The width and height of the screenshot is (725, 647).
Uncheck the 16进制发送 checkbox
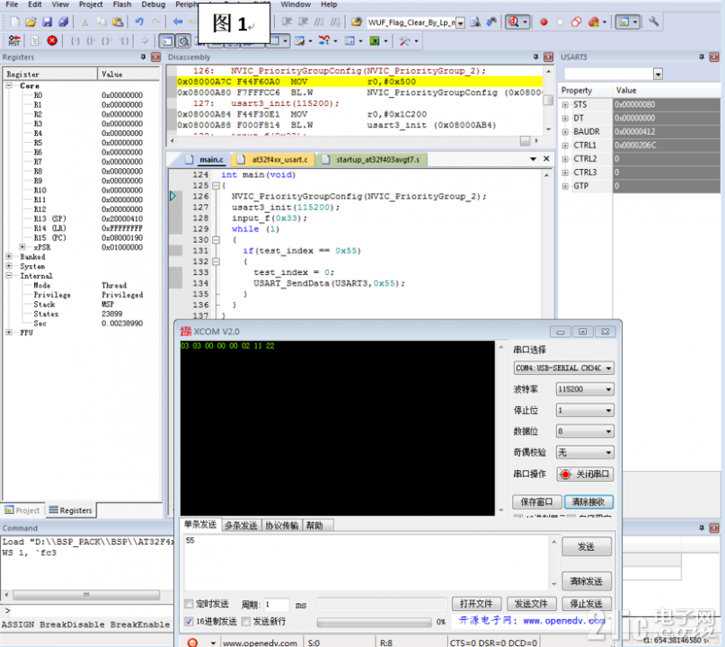(189, 621)
